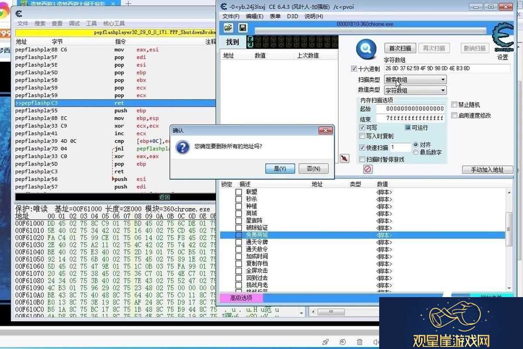Open the 文件(F) menu in Cheat Engine

click(x=231, y=16)
